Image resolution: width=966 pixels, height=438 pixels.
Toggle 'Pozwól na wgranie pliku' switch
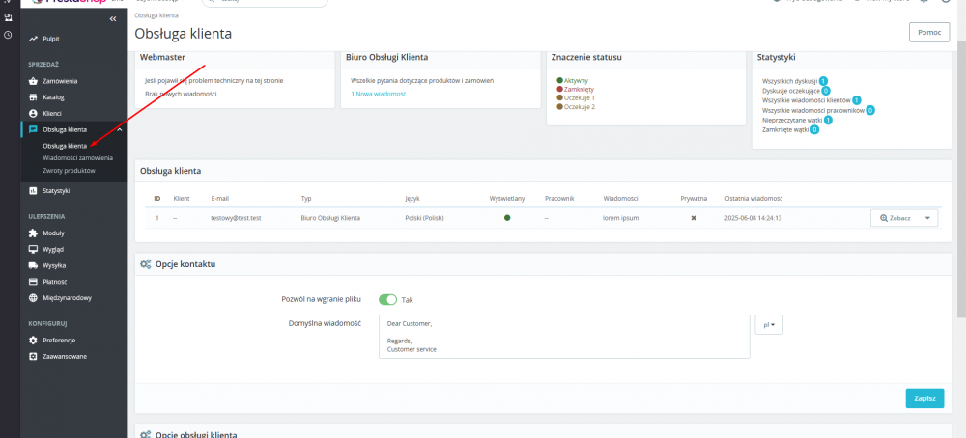(388, 300)
